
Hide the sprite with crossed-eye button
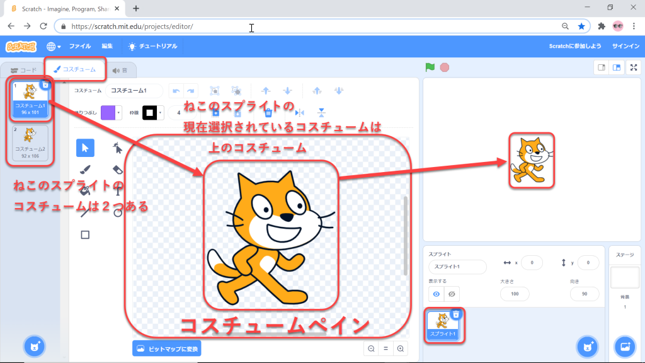click(x=452, y=294)
